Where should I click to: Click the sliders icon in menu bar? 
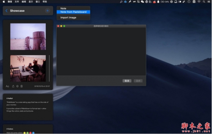[138, 2]
